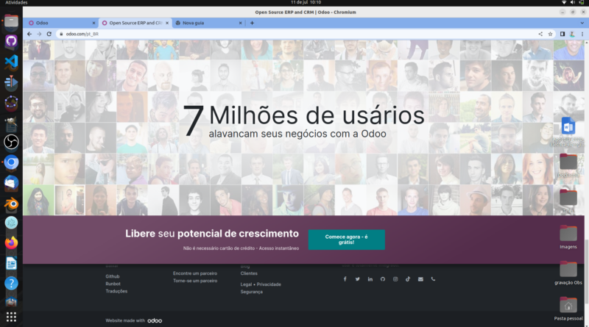The image size is (589, 327).
Task: Go back to the previous page
Action: pyautogui.click(x=29, y=34)
